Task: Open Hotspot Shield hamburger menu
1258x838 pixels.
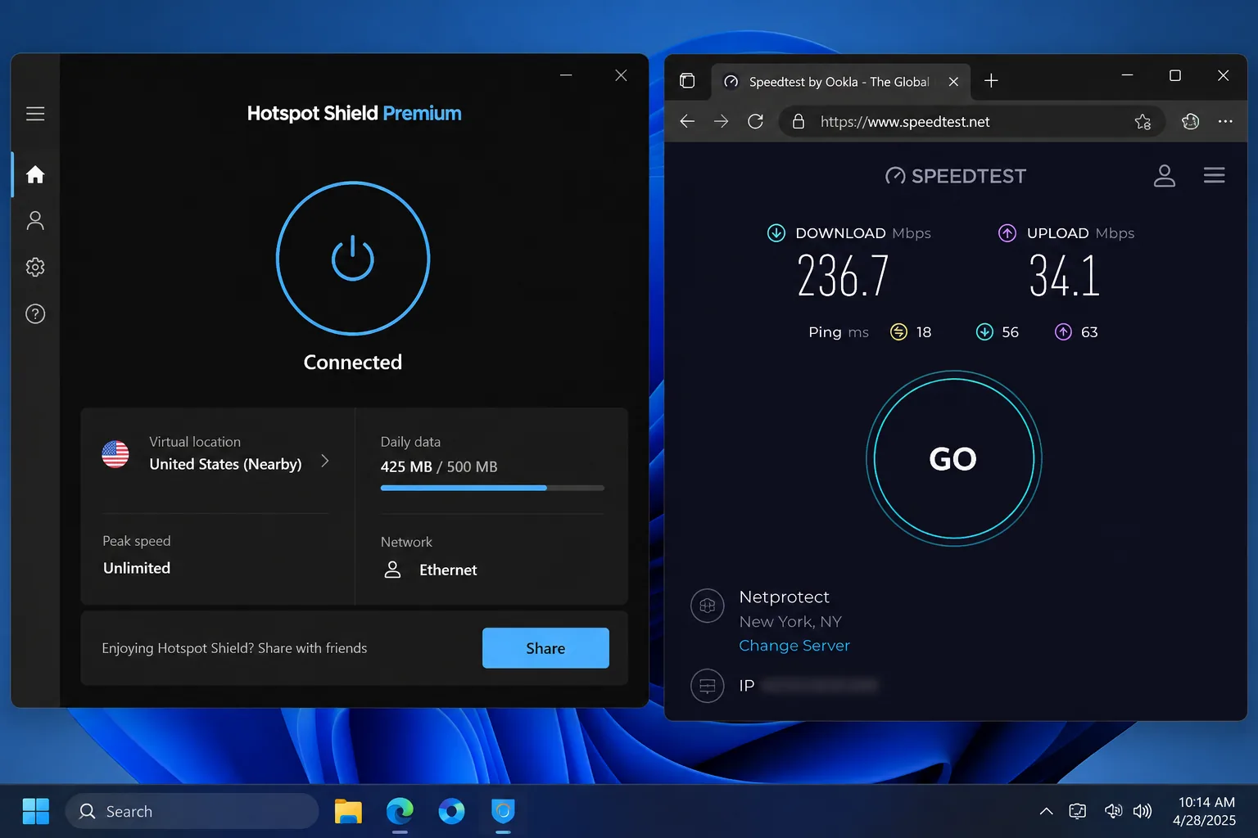Action: click(35, 114)
